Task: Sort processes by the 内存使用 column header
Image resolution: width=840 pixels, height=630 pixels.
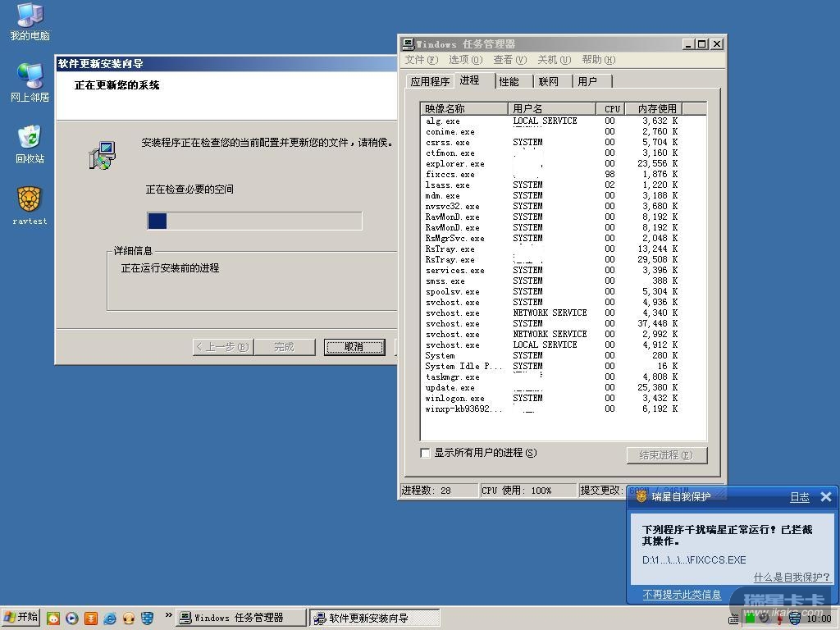Action: (654, 109)
